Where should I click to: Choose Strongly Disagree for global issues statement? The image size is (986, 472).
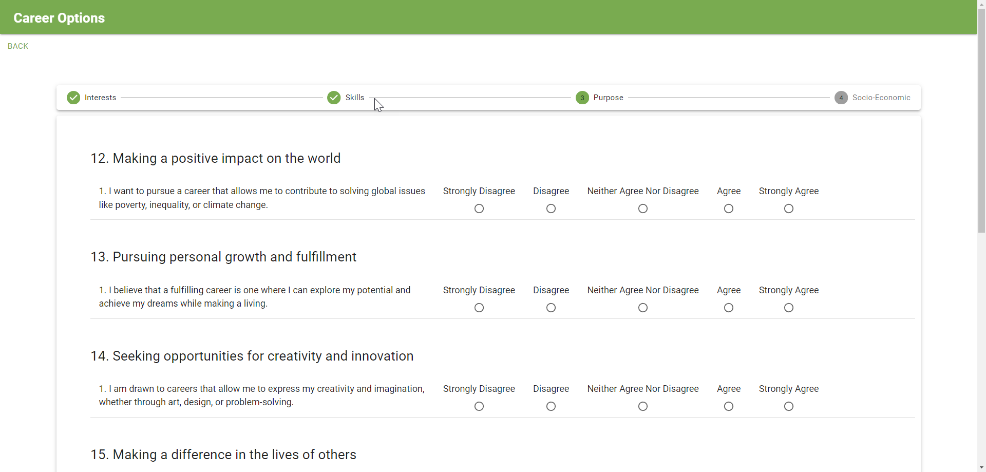479,209
